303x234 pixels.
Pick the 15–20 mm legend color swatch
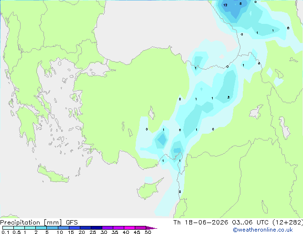point(75,228)
